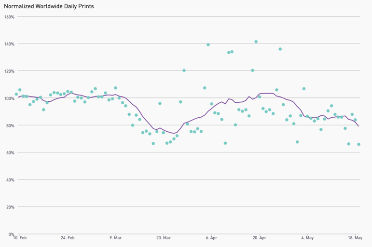This screenshot has height=247, width=372.
Task: Select the 140% y-axis label
Action: click(x=9, y=44)
